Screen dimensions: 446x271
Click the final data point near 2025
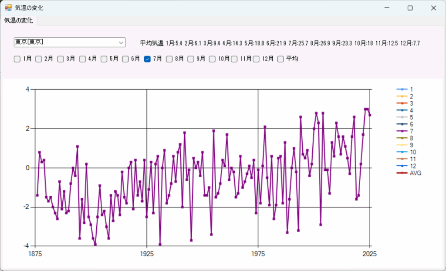pos(370,115)
